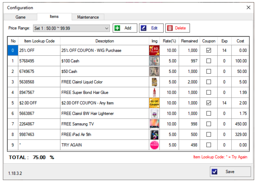Check Coupon box for Clairol Liquid Color
Image resolution: width=257 pixels, height=184 pixels.
(x=209, y=82)
